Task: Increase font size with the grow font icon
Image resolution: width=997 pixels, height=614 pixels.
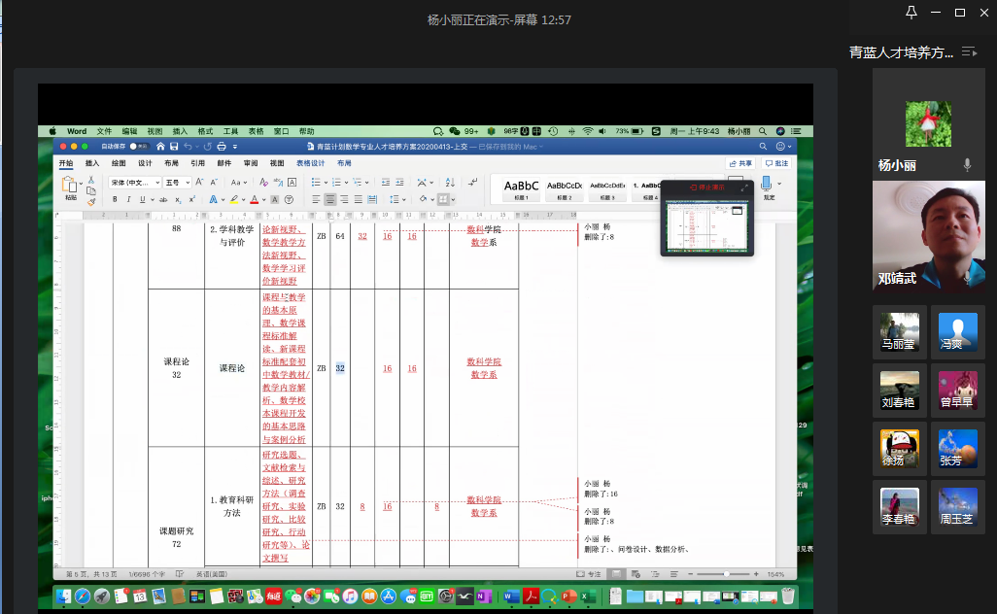Action: (x=199, y=183)
